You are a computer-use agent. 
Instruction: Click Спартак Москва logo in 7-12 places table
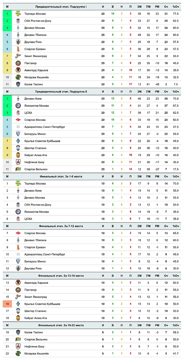coord(18,233)
